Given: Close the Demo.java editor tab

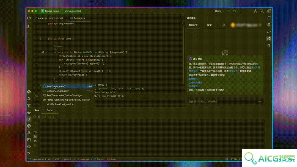Looking at the screenshot, I should click(87, 18).
